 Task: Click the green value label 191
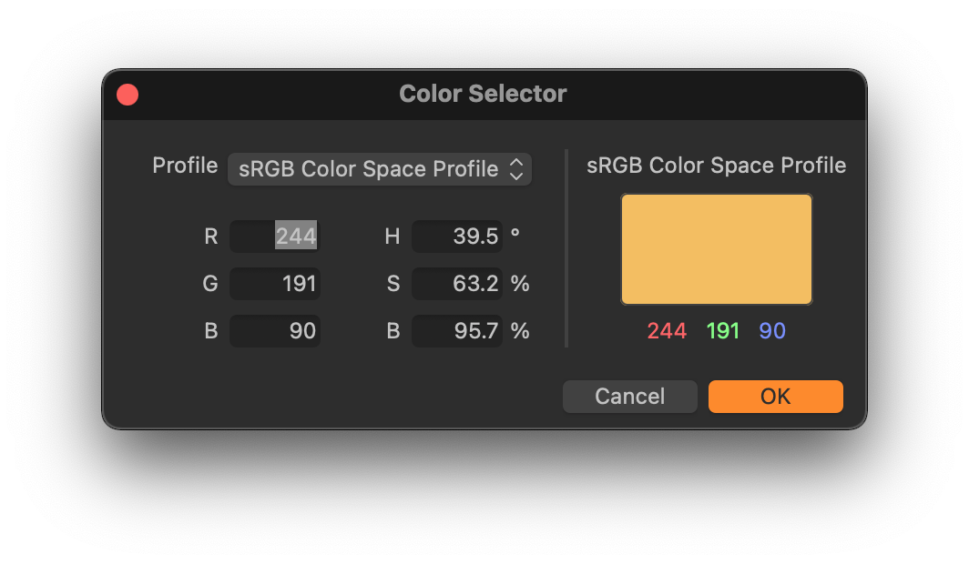(x=722, y=331)
